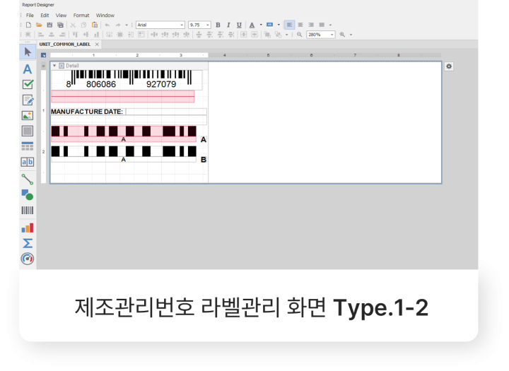Screen dimensions: 509x371
Task: Switch to the UNIT_COMMON_LABEL tab
Action: click(64, 44)
